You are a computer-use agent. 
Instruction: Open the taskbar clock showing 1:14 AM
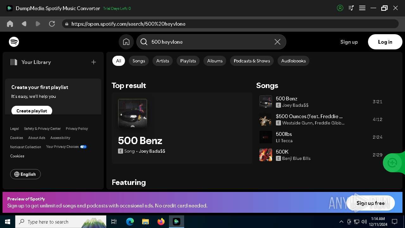coord(378,222)
